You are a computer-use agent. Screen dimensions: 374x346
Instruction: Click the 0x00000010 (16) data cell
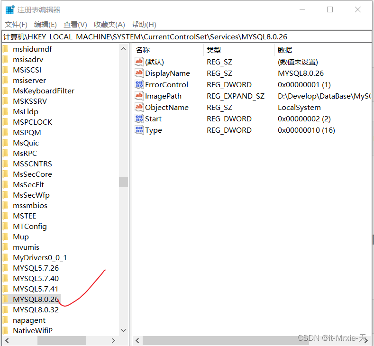(x=306, y=130)
